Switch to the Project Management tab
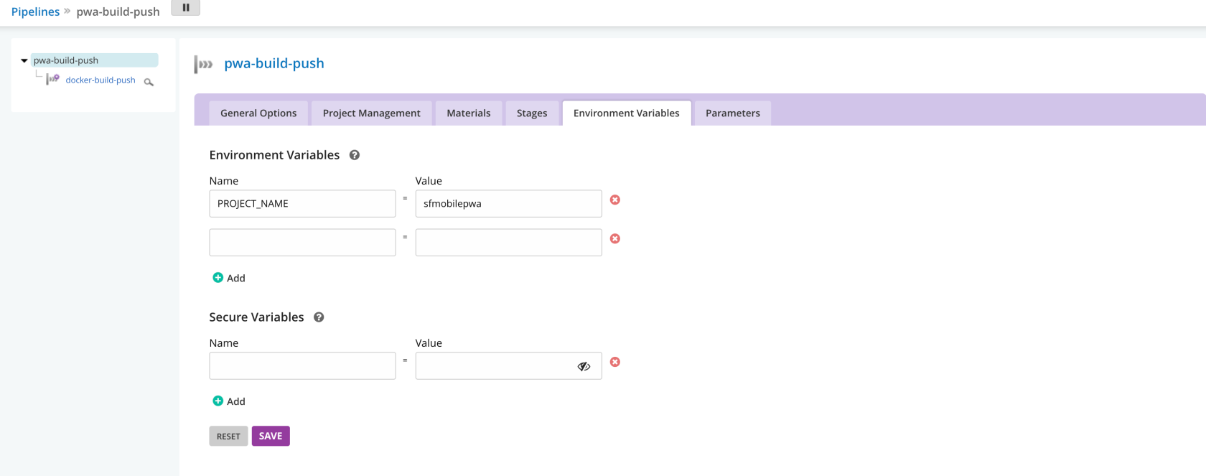 tap(372, 113)
